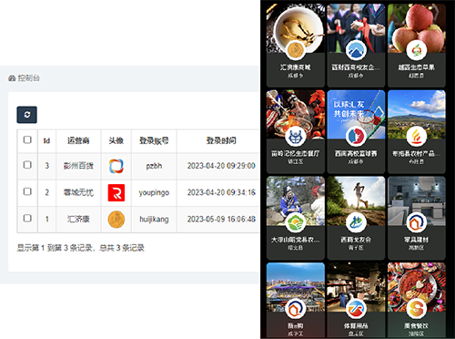Click the 体育用品 card title
455x339 pixels.
(356, 326)
